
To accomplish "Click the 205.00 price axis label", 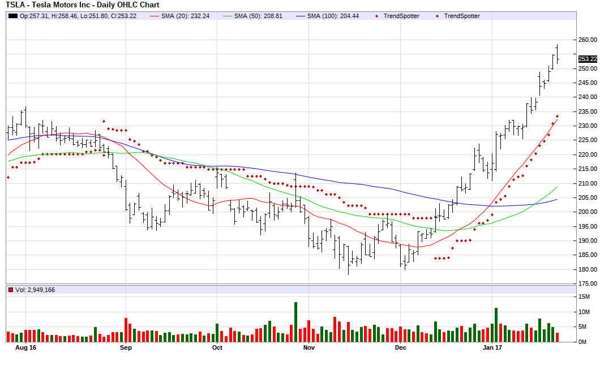I will pos(588,197).
